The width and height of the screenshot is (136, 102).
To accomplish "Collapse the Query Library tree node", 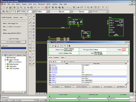I will click(5, 60).
